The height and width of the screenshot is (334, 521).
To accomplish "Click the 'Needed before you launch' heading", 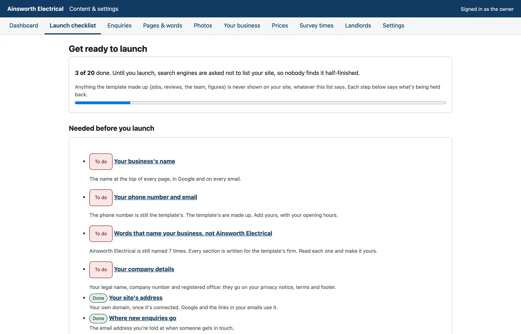I will 112,128.
